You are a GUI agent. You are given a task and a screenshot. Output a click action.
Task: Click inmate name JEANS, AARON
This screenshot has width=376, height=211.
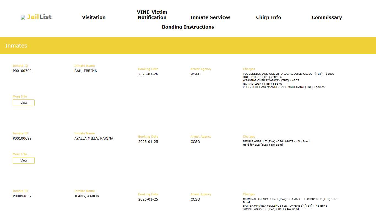(87, 196)
